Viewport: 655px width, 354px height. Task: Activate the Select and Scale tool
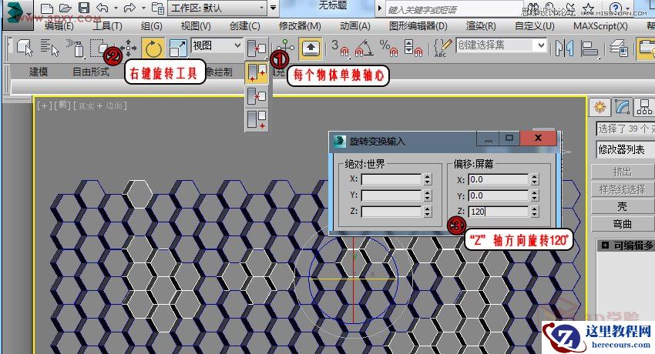click(178, 48)
